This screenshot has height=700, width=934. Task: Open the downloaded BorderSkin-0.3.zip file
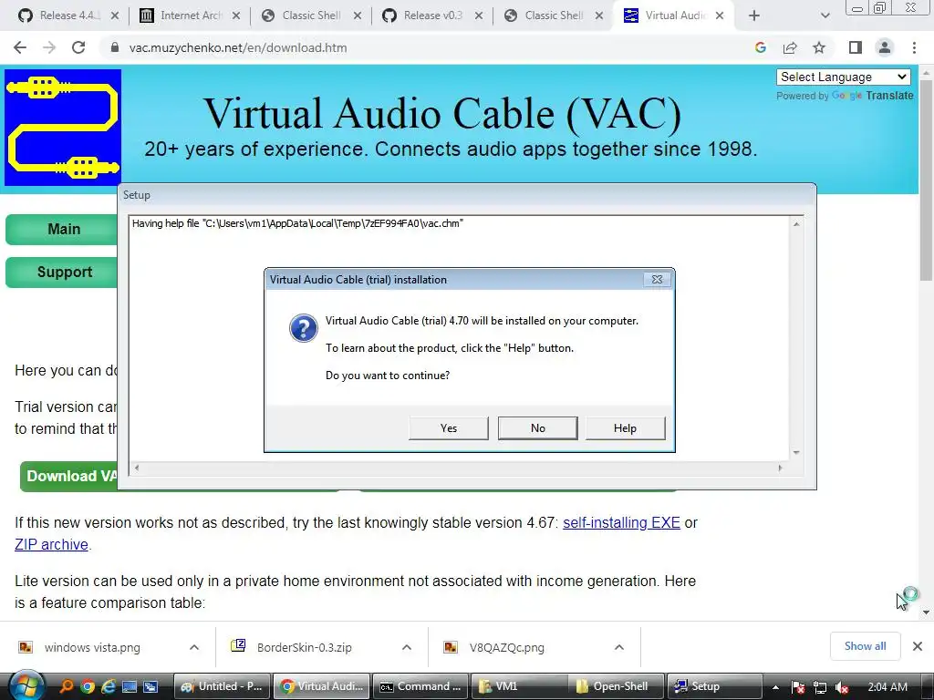click(x=304, y=647)
